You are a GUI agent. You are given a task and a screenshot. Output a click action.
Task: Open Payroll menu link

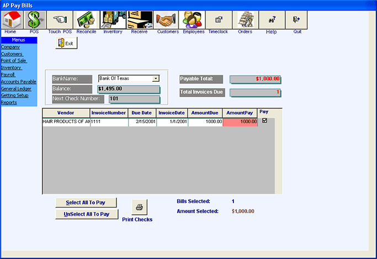click(x=8, y=75)
